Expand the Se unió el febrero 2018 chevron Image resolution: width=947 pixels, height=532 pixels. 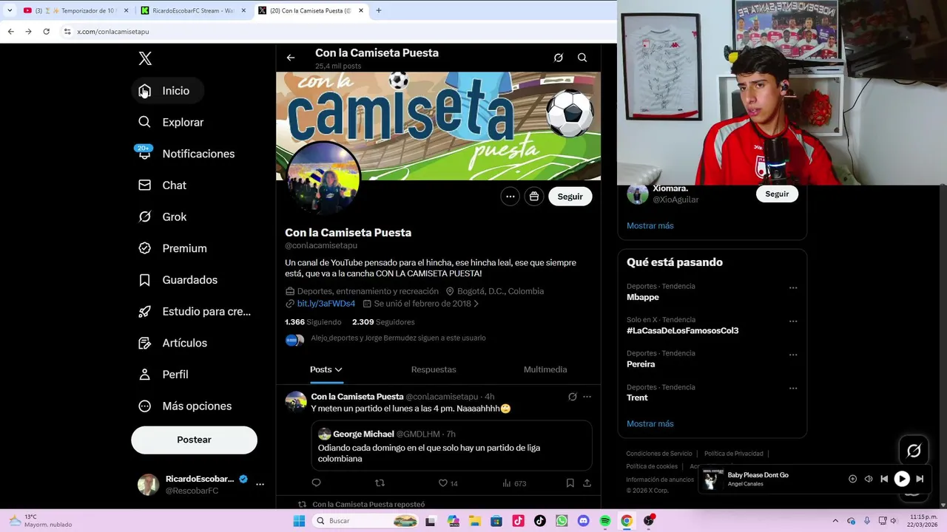tap(476, 304)
